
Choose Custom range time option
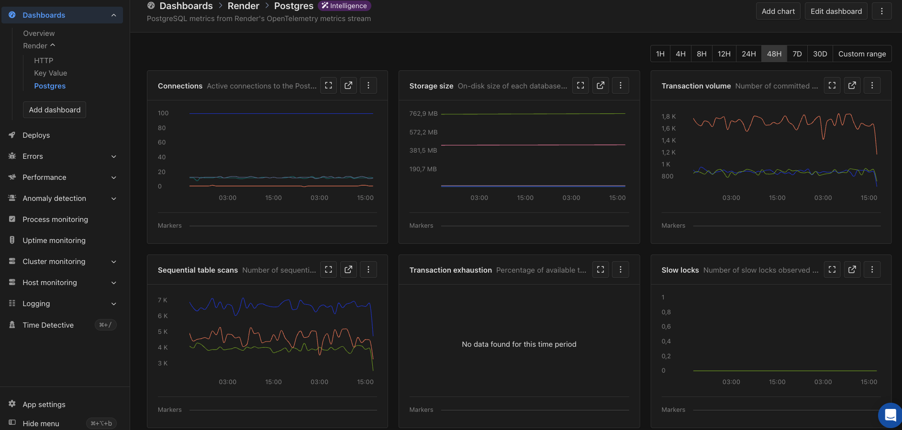click(x=862, y=54)
